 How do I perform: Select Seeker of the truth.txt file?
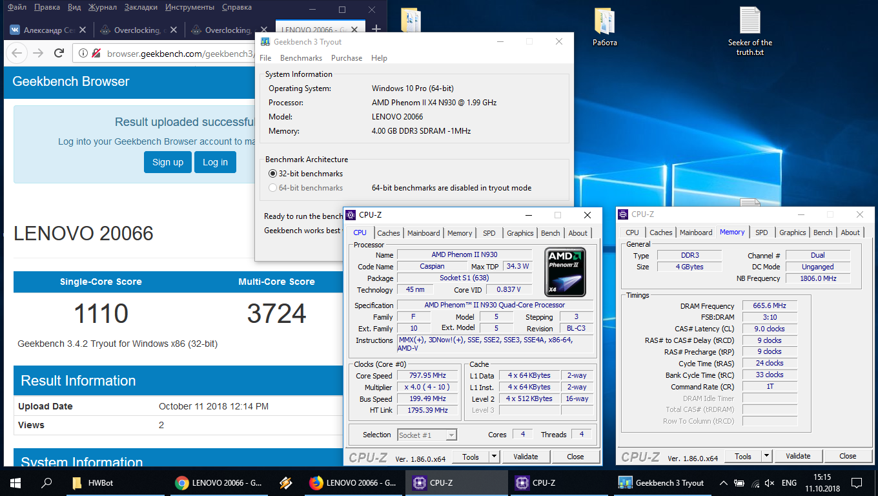[x=750, y=31]
